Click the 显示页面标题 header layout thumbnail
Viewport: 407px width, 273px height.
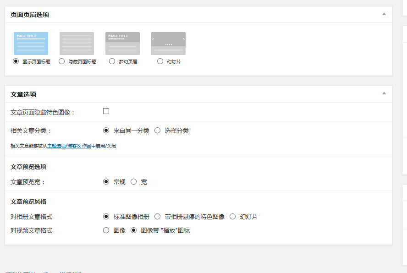click(31, 44)
